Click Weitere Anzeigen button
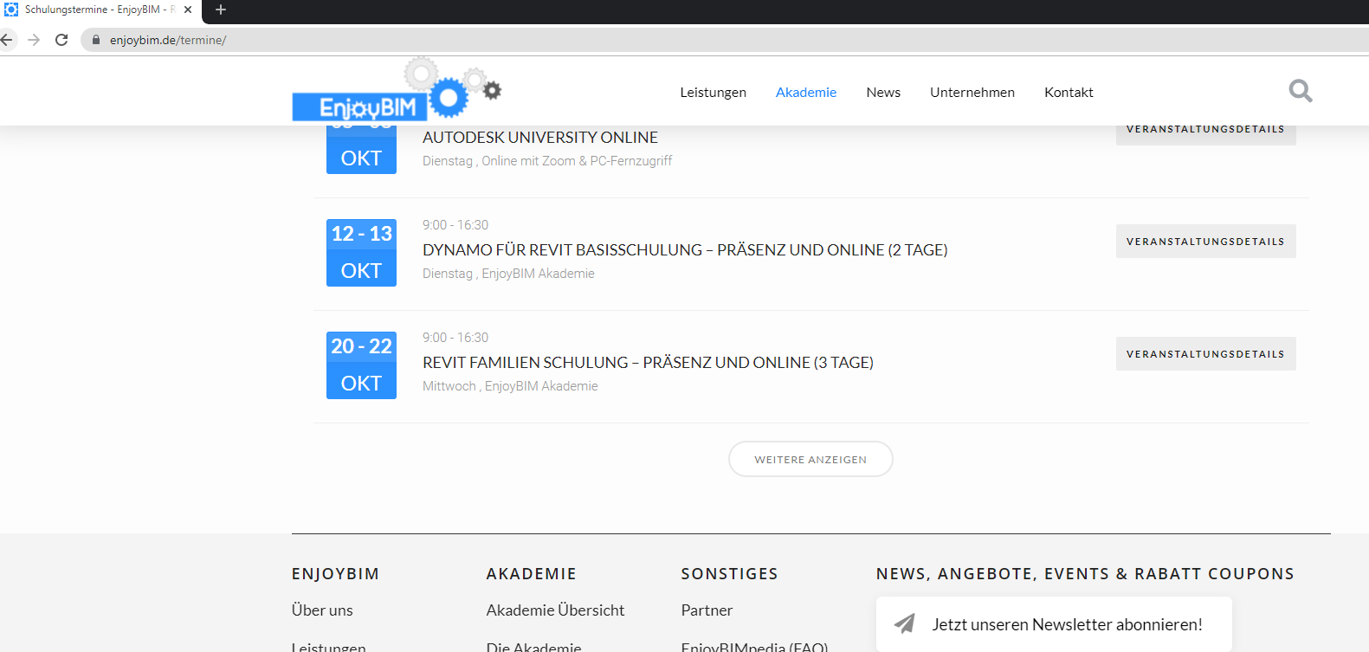 pyautogui.click(x=810, y=459)
